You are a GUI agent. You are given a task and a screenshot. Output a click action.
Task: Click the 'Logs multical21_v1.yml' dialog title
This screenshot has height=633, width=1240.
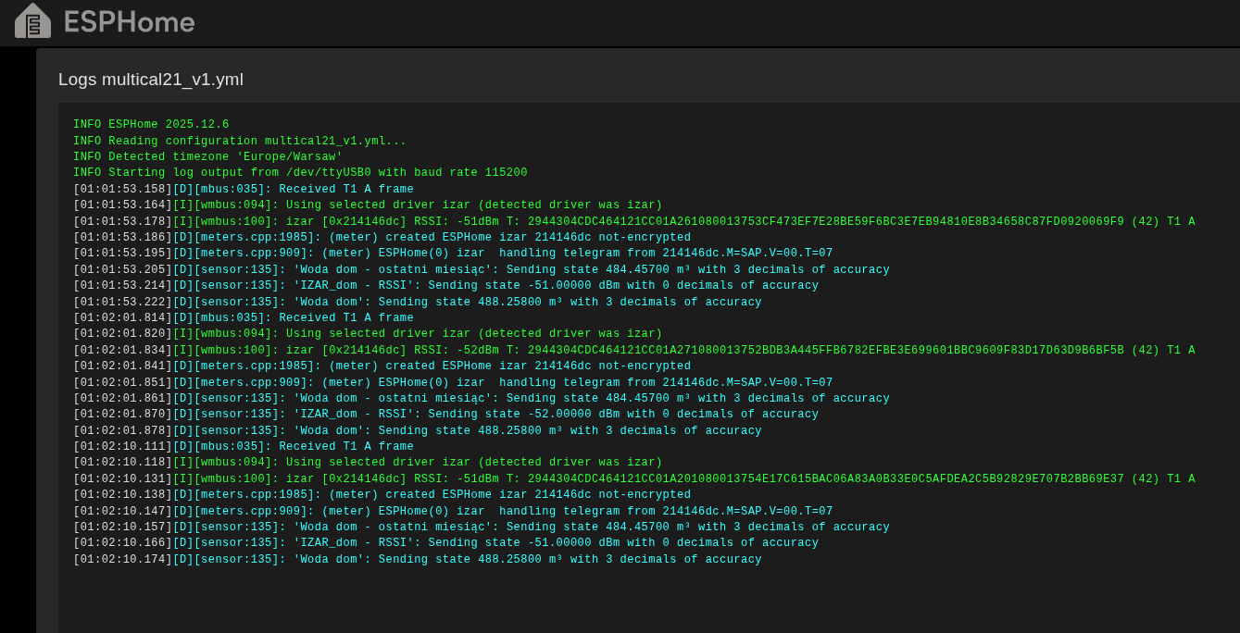click(x=151, y=80)
